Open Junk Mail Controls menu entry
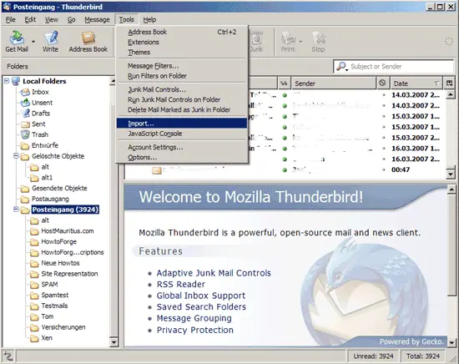 tap(182, 89)
